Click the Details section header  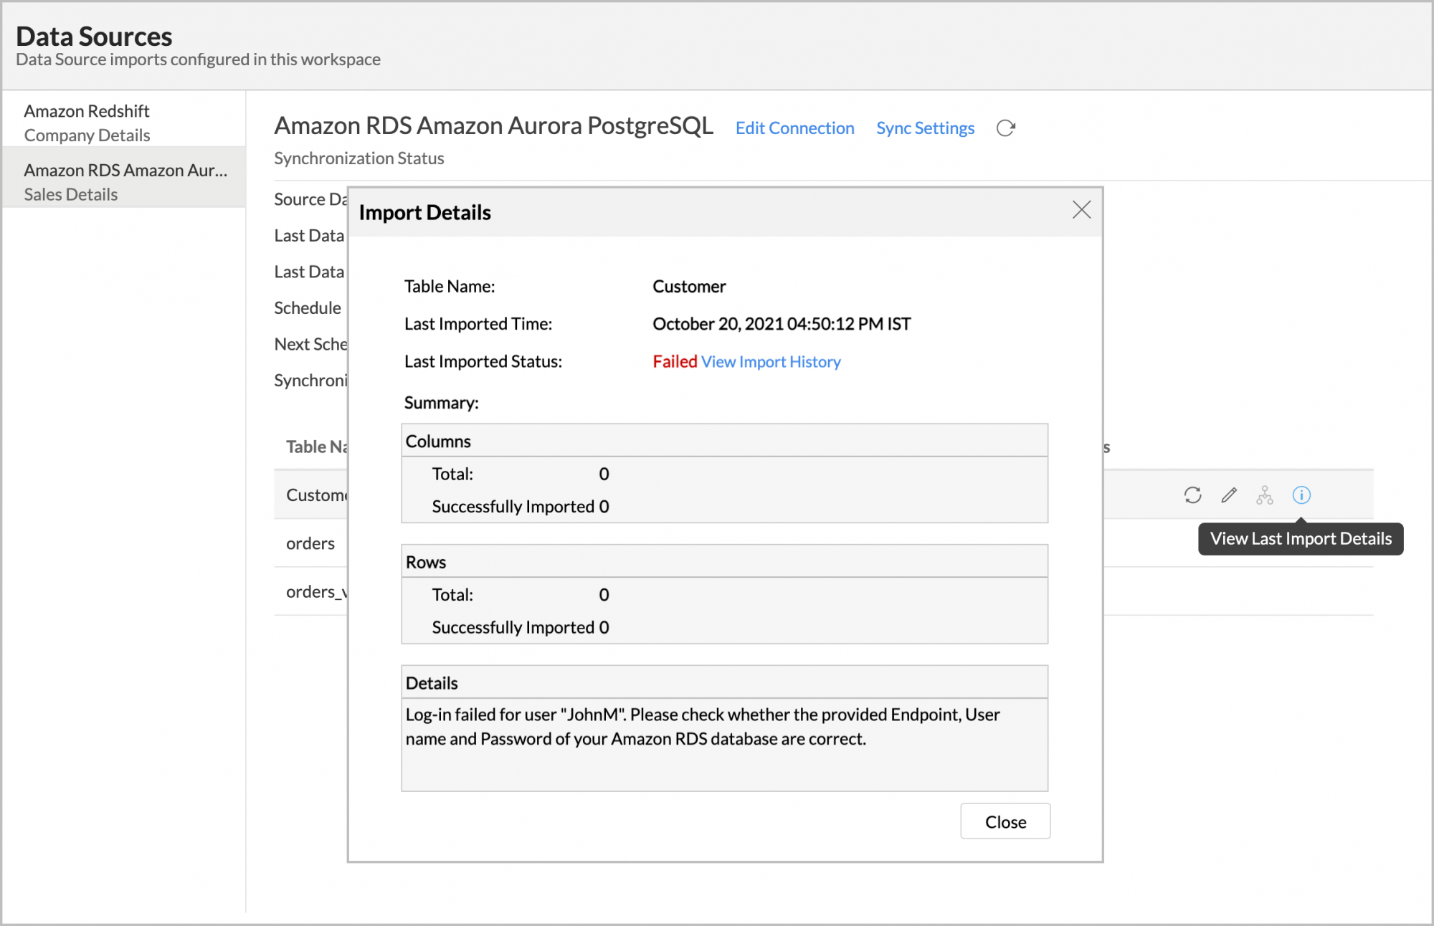pos(724,683)
